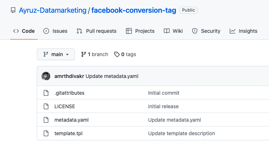269x141 pixels.
Task: Click amrthdivakr's avatar thumbnail
Action: 46,76
